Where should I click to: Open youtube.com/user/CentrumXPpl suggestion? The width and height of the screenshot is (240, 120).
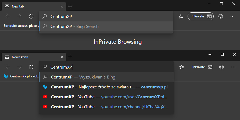pyautogui.click(x=106, y=97)
